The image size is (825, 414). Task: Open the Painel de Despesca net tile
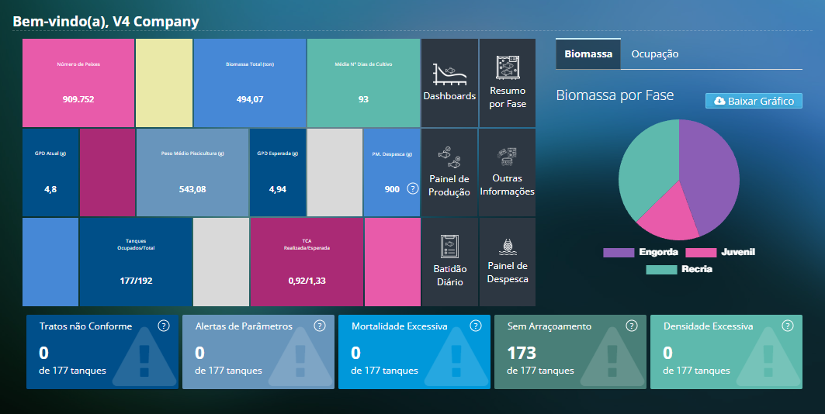tap(508, 262)
